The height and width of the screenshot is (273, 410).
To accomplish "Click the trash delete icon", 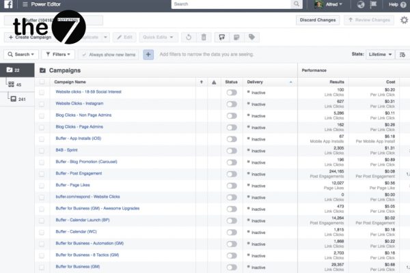I will coord(204,37).
